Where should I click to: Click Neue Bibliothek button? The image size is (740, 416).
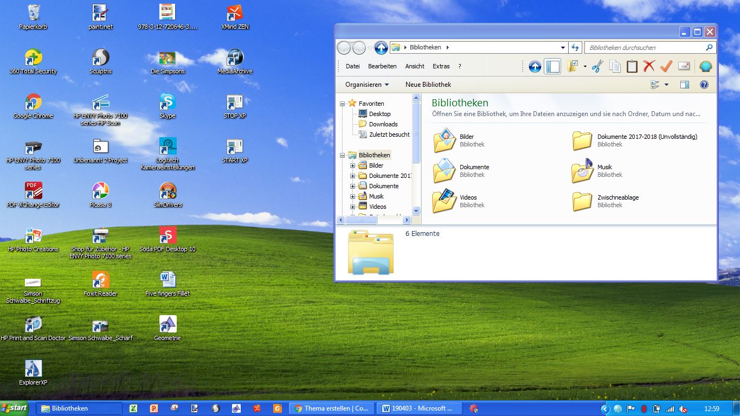point(428,85)
